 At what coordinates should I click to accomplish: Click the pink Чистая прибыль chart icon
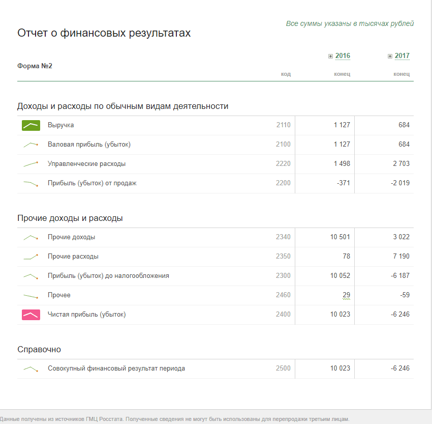(x=31, y=315)
